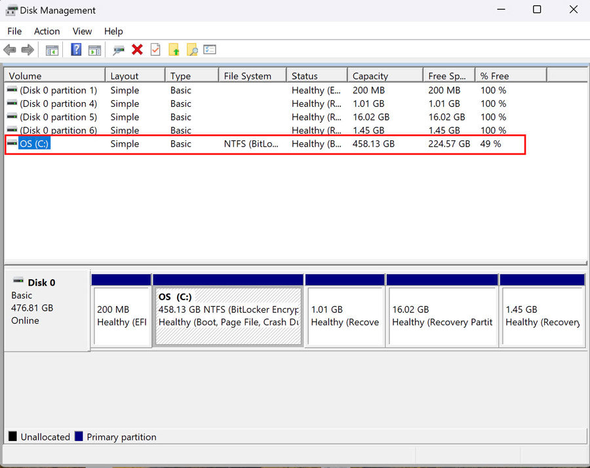Click the Forward navigation arrow
Viewport: 590px width, 468px height.
pyautogui.click(x=26, y=50)
